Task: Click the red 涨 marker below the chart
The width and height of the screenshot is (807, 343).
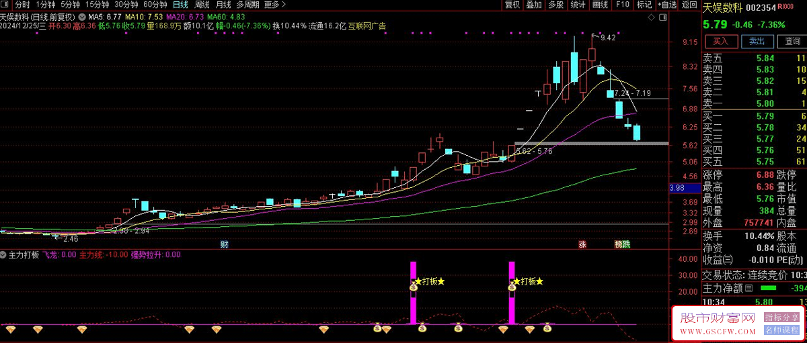Action: [582, 244]
